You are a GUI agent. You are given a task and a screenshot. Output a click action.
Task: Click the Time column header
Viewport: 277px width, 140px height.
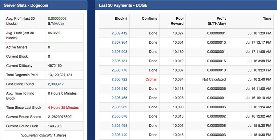(267, 18)
